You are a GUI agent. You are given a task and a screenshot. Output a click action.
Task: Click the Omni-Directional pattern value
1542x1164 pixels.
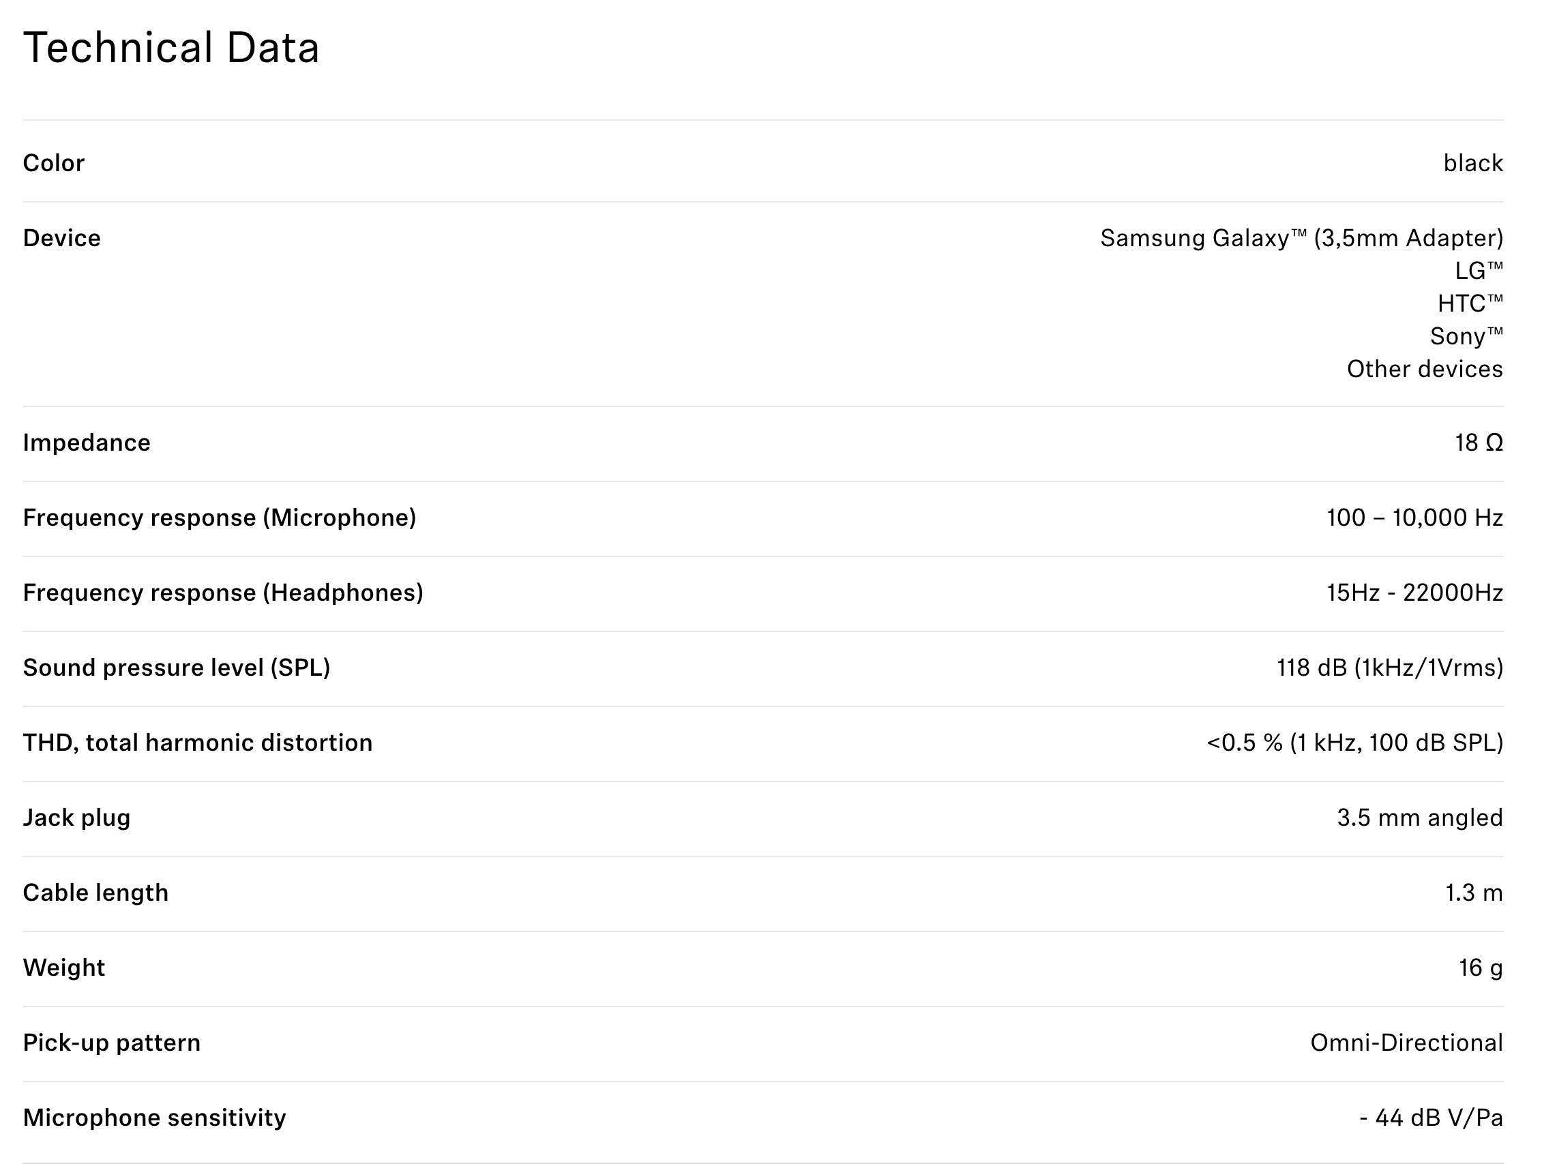[1407, 1043]
